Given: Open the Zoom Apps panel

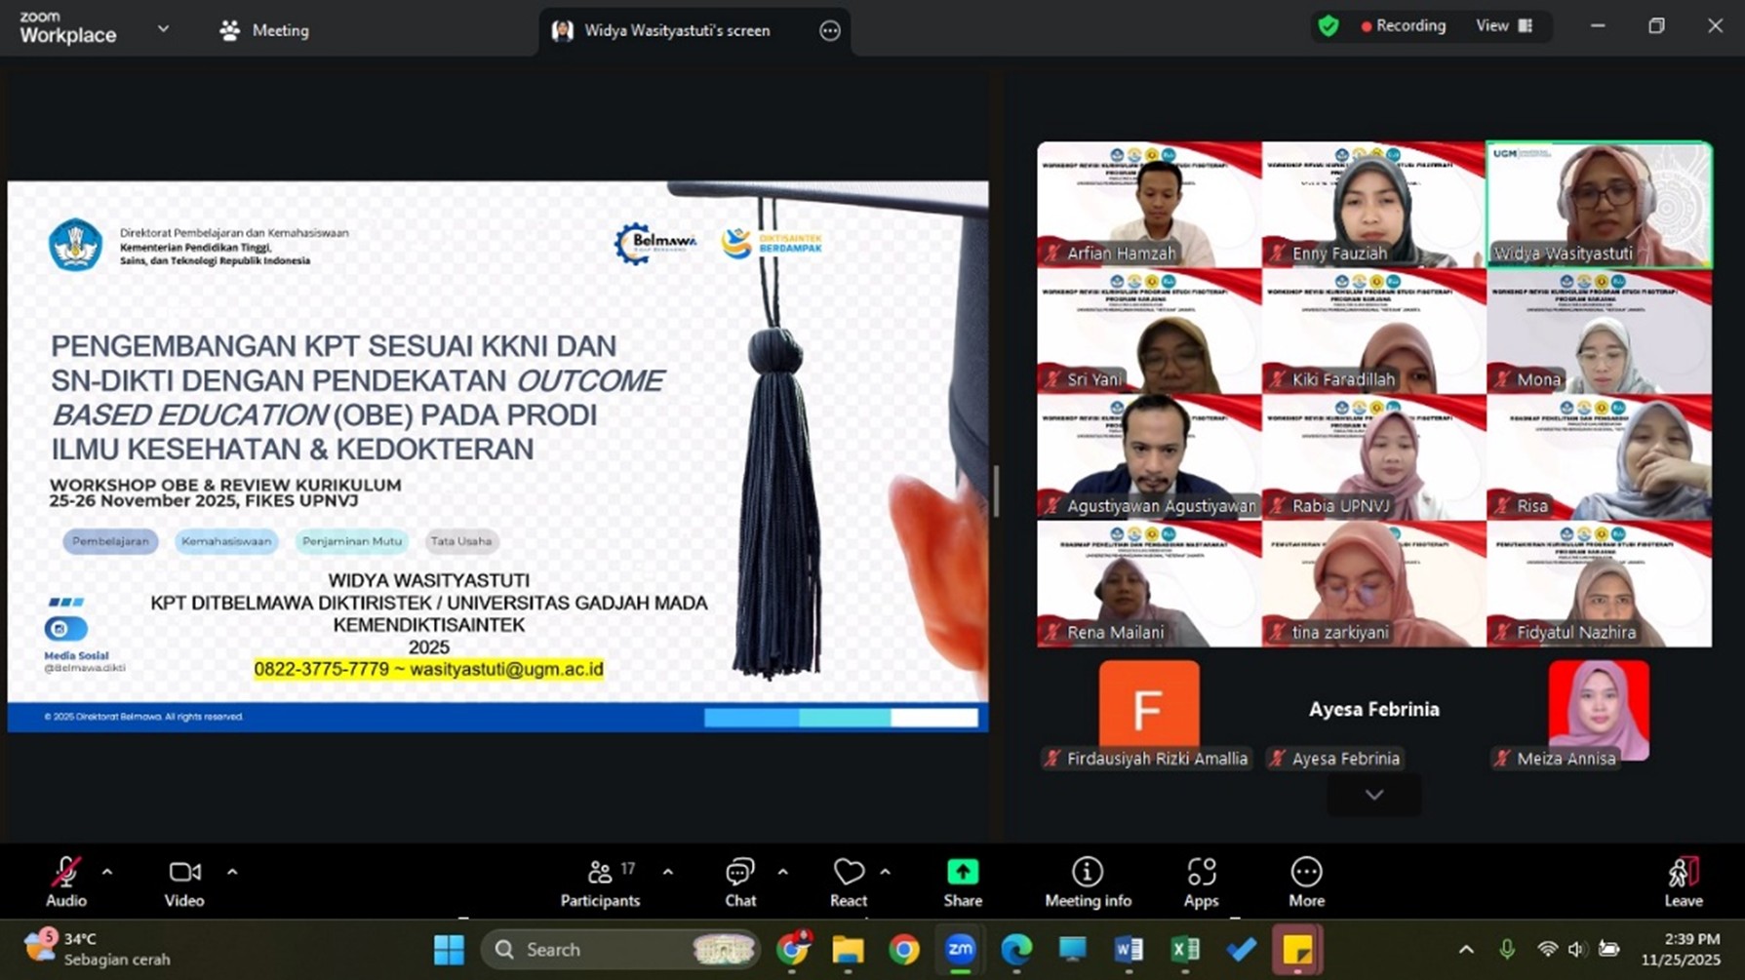Looking at the screenshot, I should 1201,882.
